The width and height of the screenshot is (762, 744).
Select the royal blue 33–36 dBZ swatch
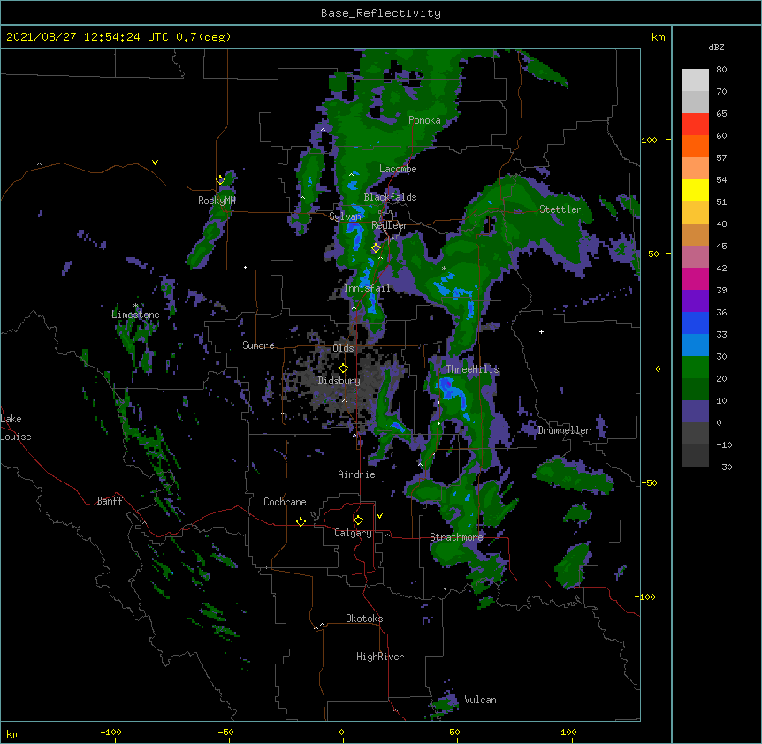[x=695, y=323]
